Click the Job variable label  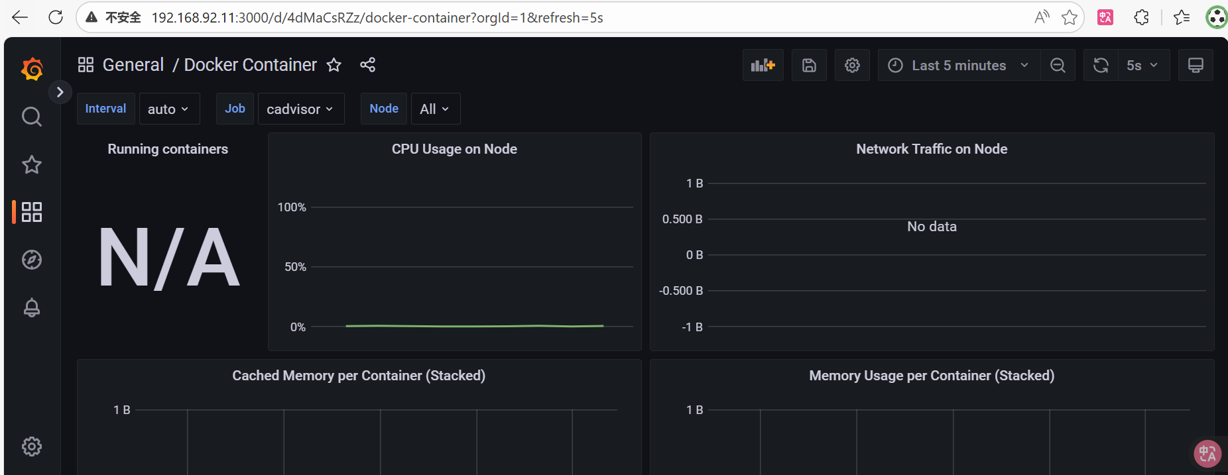tap(235, 109)
